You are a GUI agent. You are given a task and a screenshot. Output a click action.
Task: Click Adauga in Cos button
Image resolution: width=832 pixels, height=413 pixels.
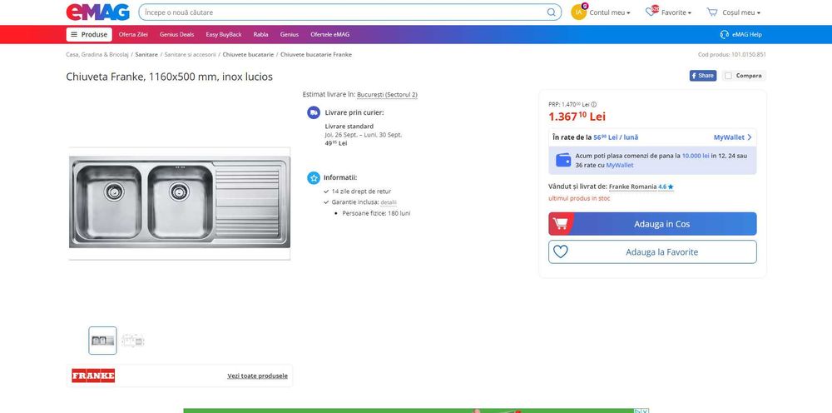click(x=652, y=224)
